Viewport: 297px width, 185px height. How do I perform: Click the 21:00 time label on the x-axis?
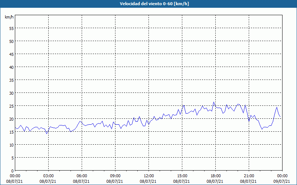tap(249, 176)
